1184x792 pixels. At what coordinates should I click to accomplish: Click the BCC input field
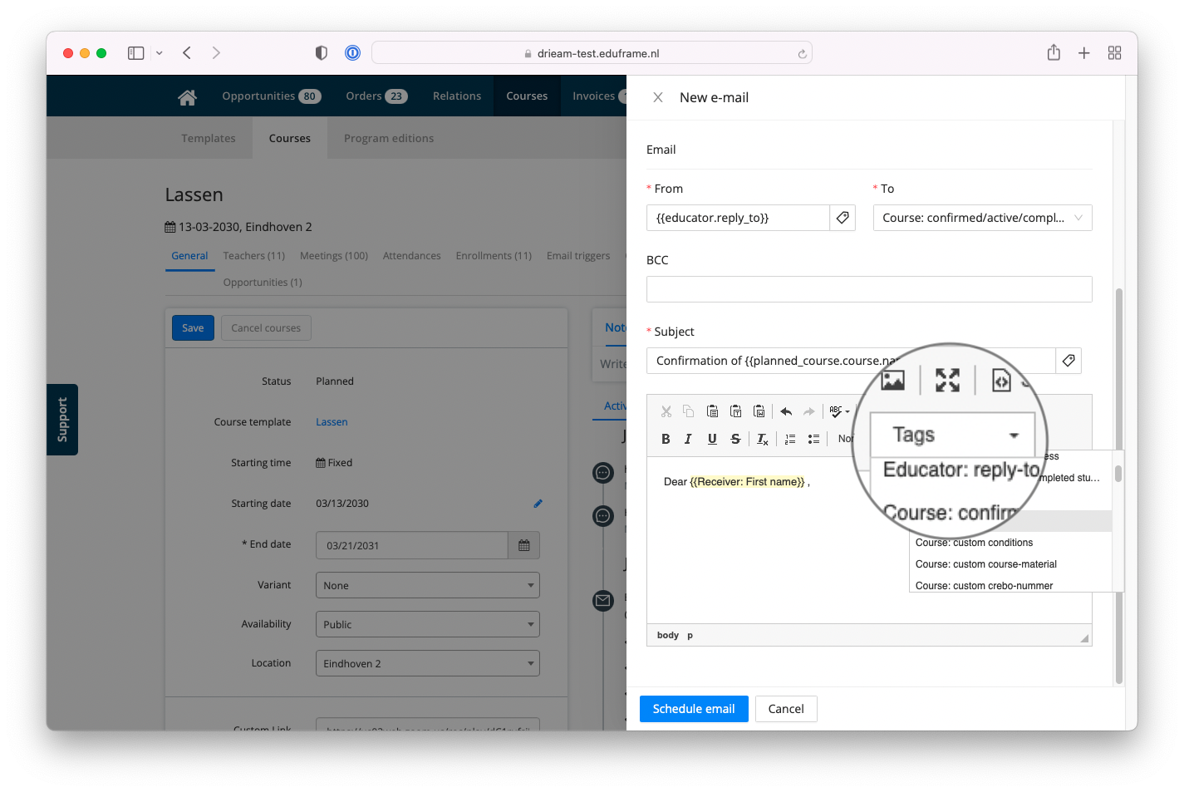coord(869,289)
